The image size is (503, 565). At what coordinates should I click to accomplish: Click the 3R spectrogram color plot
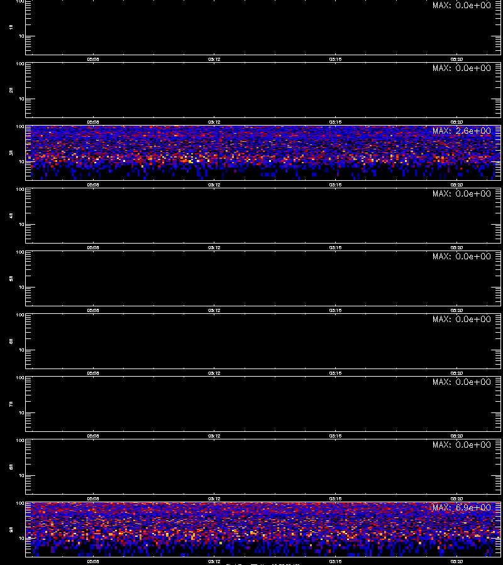point(263,153)
